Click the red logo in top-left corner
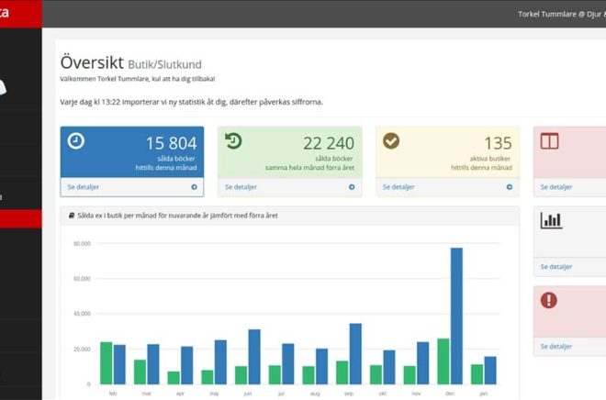Screen dimensions: 606x400 21,14
